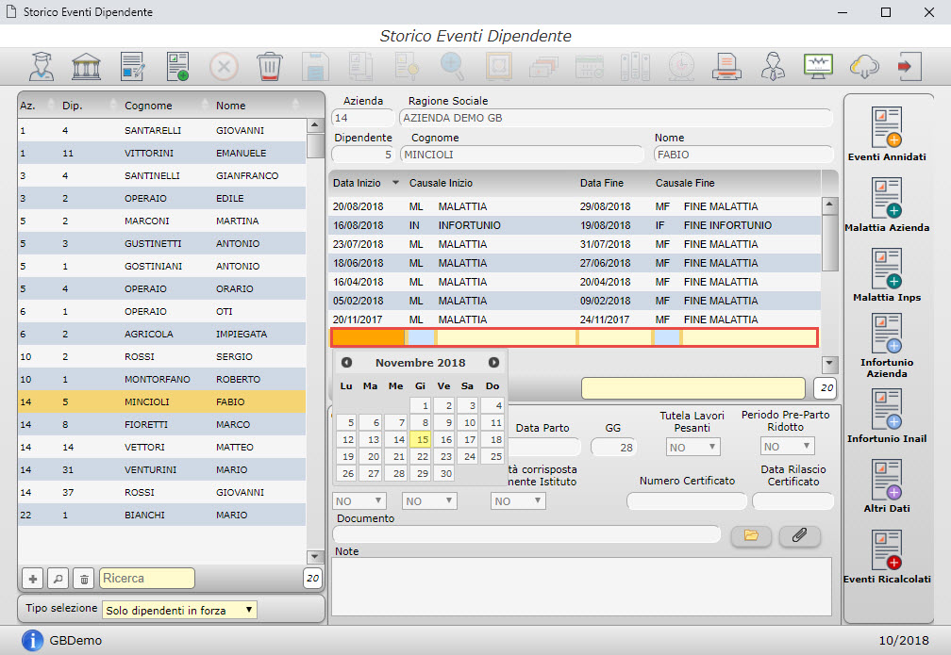The width and height of the screenshot is (951, 655).
Task: Click the Data Rilascio Certificato field
Action: pos(792,501)
